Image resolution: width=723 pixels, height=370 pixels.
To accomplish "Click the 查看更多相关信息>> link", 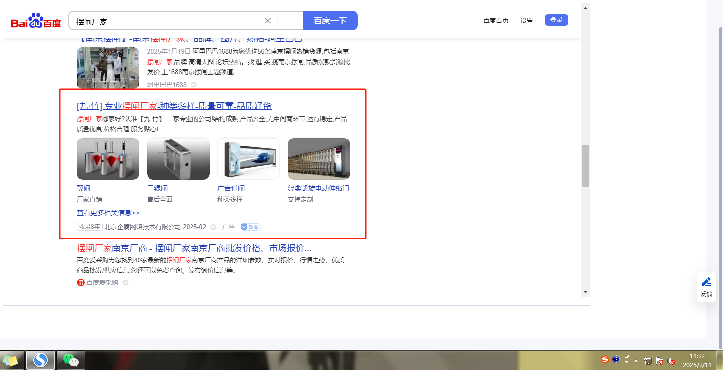I will (108, 213).
